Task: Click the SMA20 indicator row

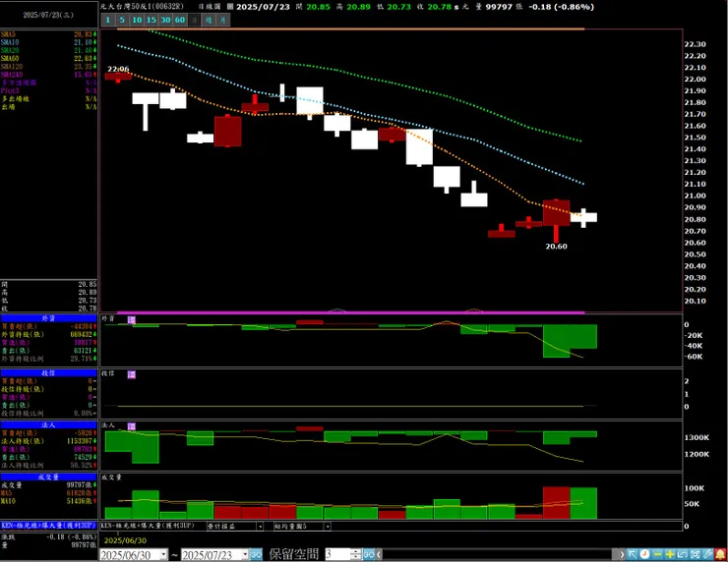Action: tap(49, 50)
